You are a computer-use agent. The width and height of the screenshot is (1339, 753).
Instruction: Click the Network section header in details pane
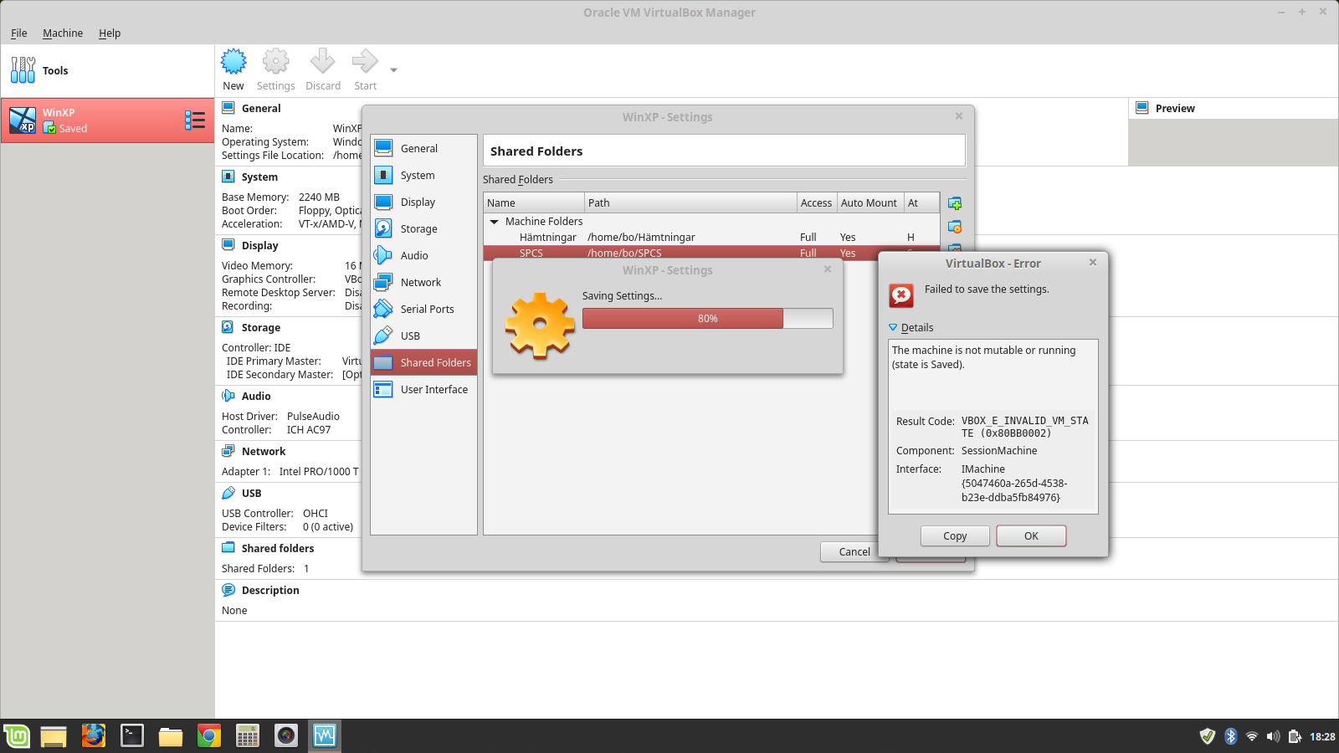[264, 452]
